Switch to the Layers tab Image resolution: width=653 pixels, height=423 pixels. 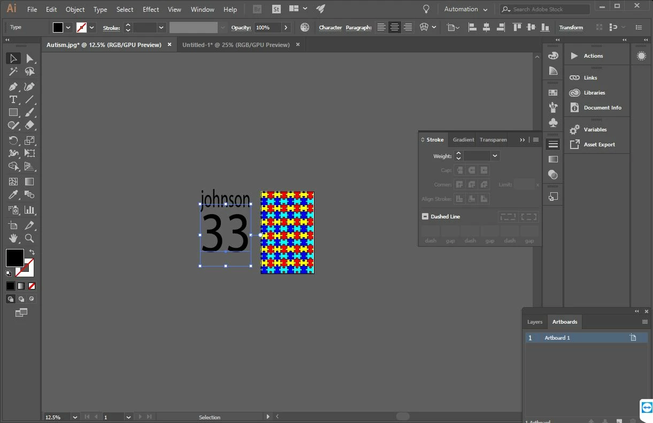(x=535, y=322)
